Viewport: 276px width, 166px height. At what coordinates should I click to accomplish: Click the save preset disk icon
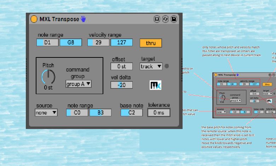(174, 19)
